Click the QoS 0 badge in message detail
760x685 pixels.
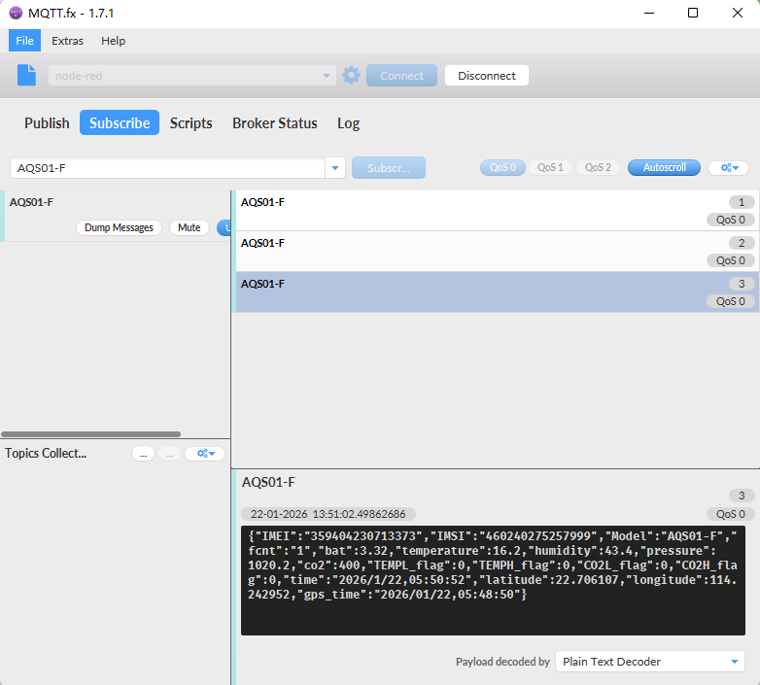pos(731,514)
